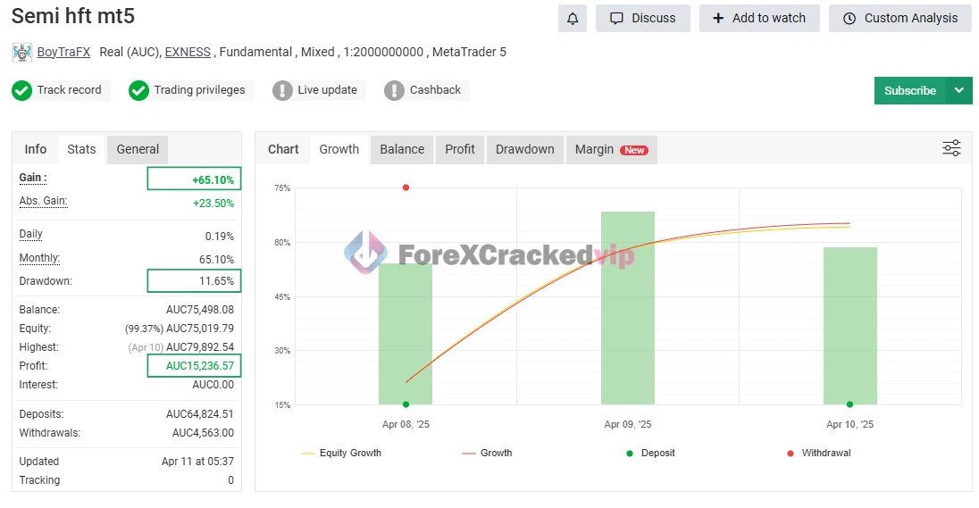
Task: Click the bell notification icon
Action: coord(573,18)
